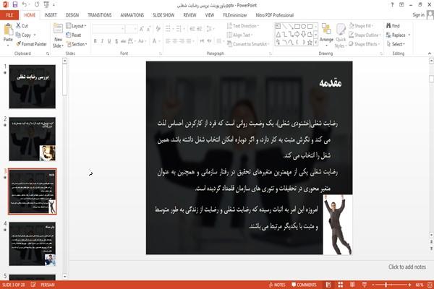
Task: Undo the last action
Action: coord(25,5)
